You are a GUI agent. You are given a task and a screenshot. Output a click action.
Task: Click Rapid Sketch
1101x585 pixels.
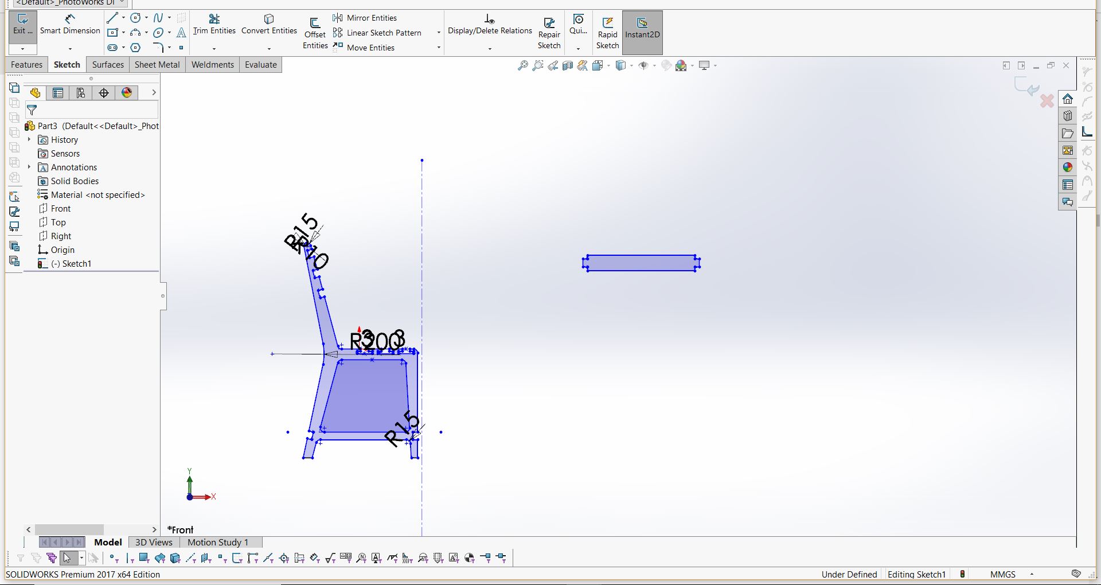[x=607, y=33]
